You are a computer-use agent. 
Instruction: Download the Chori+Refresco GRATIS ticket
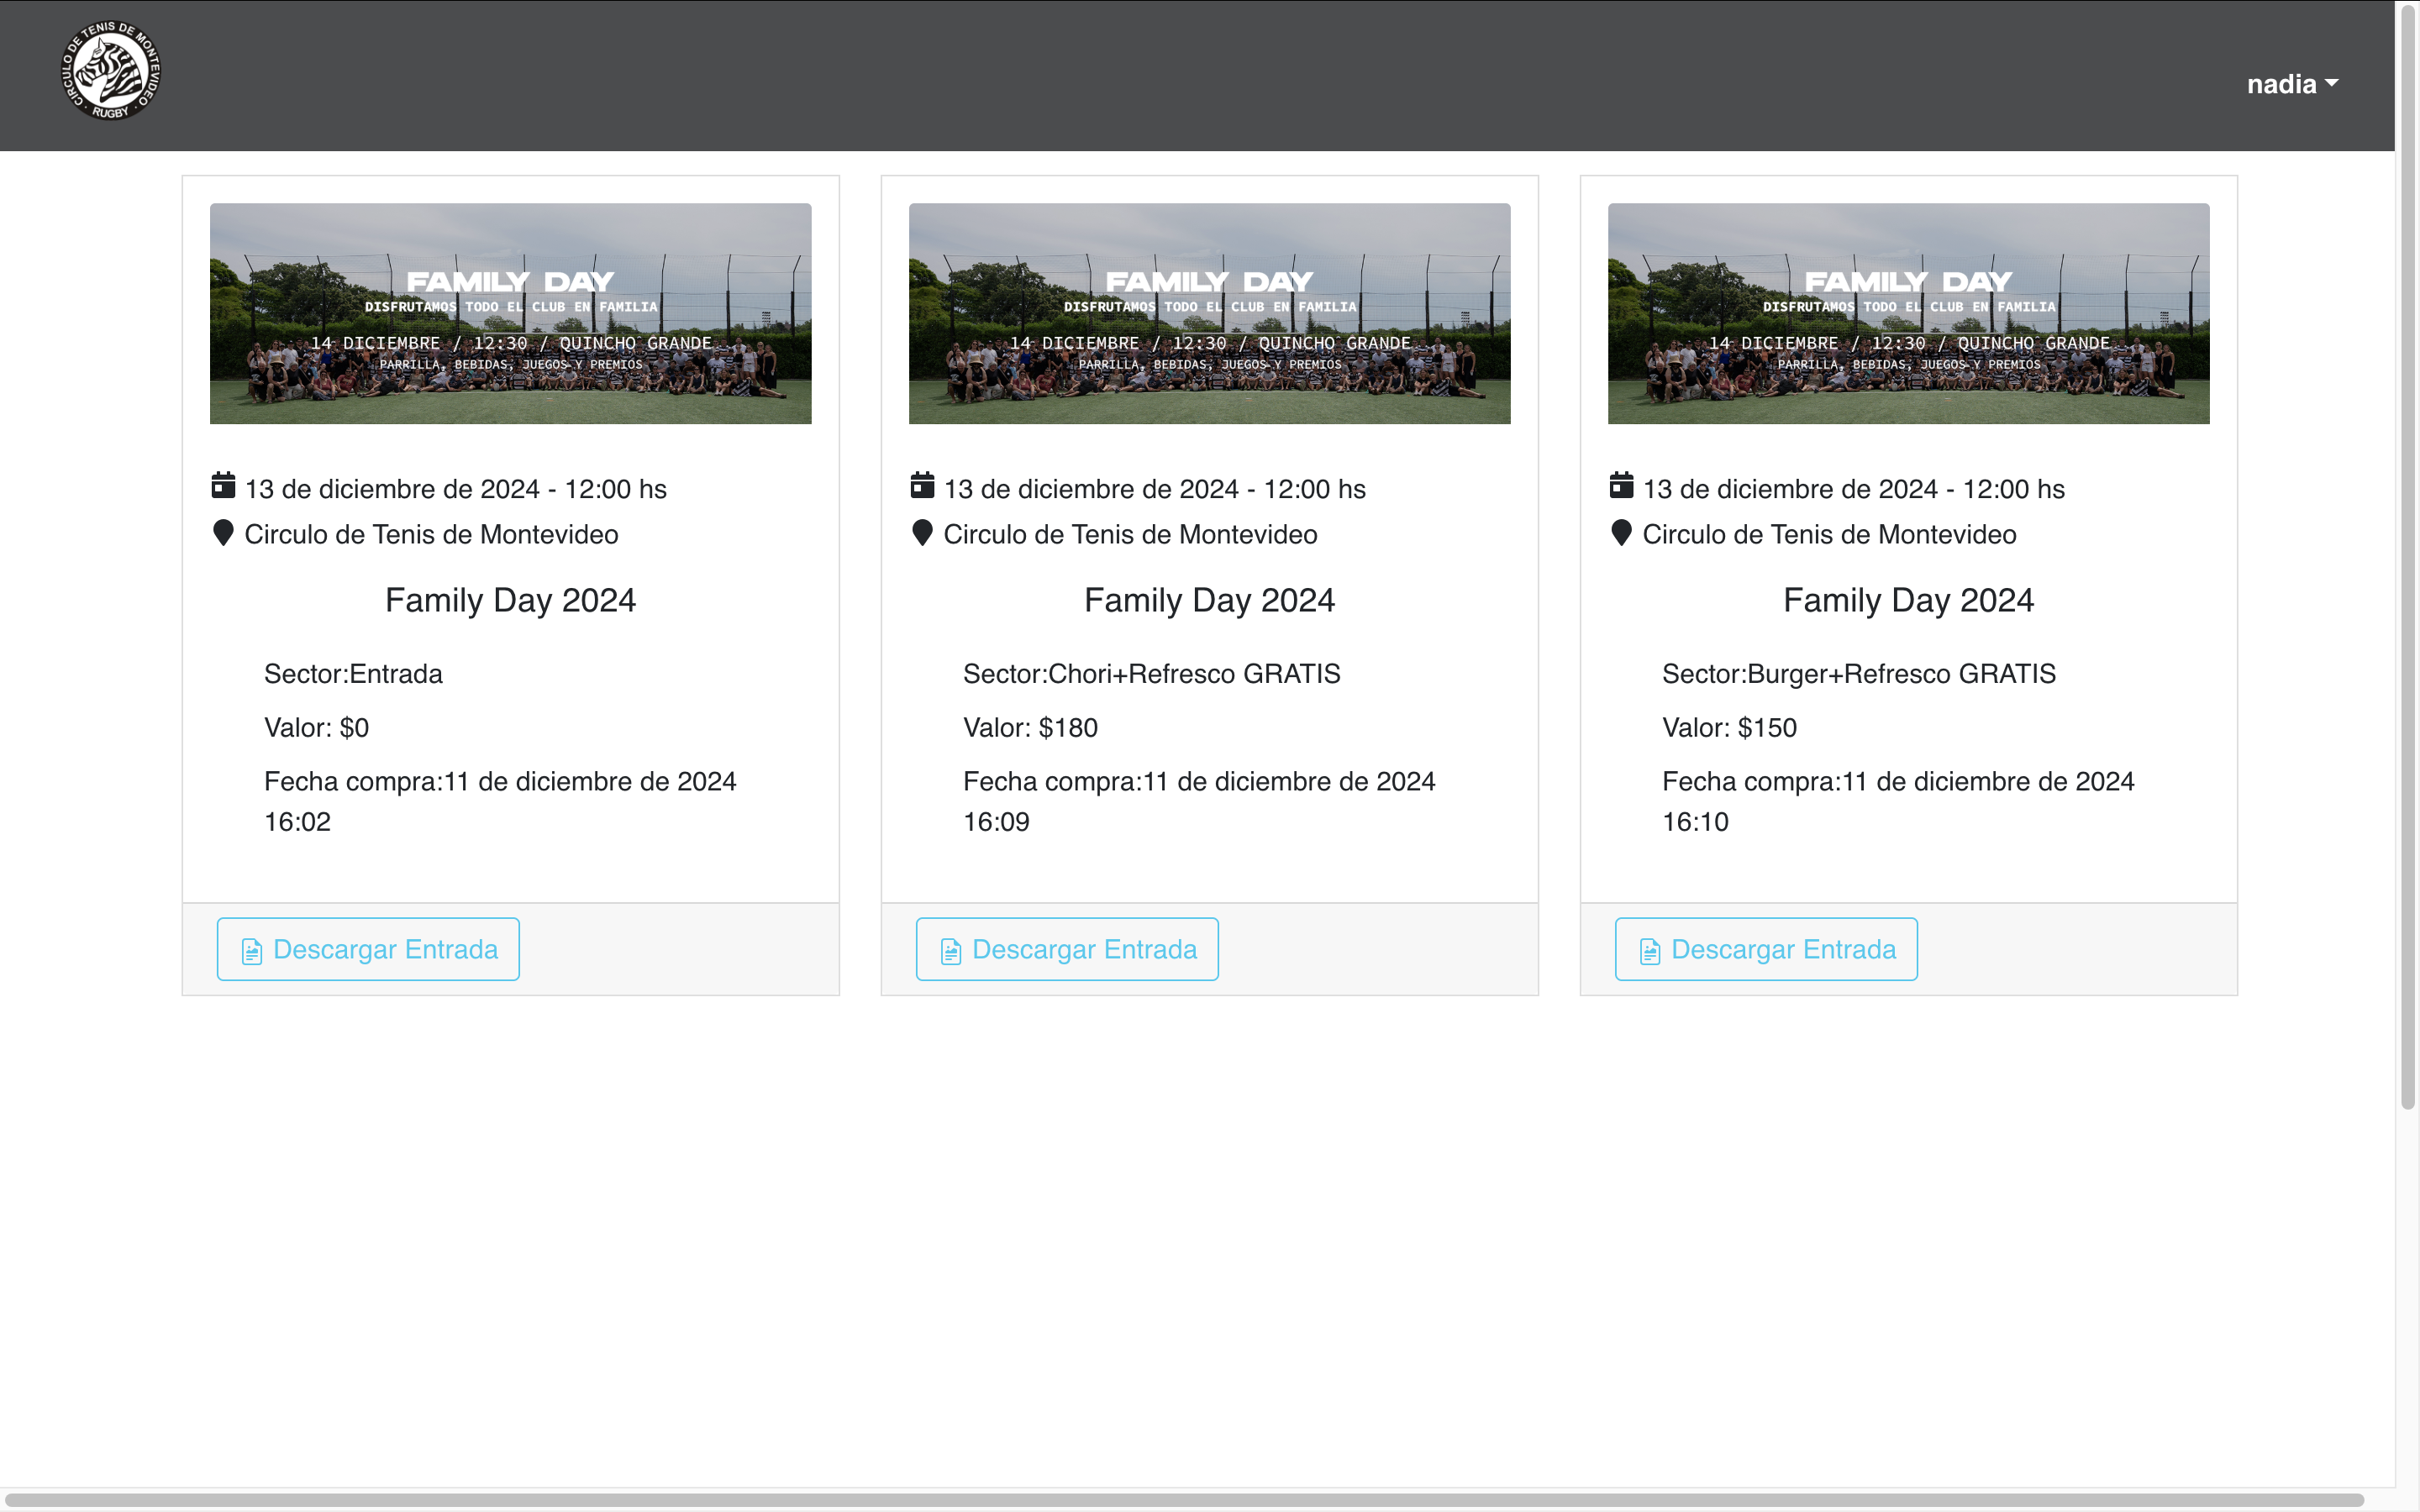(x=1067, y=949)
